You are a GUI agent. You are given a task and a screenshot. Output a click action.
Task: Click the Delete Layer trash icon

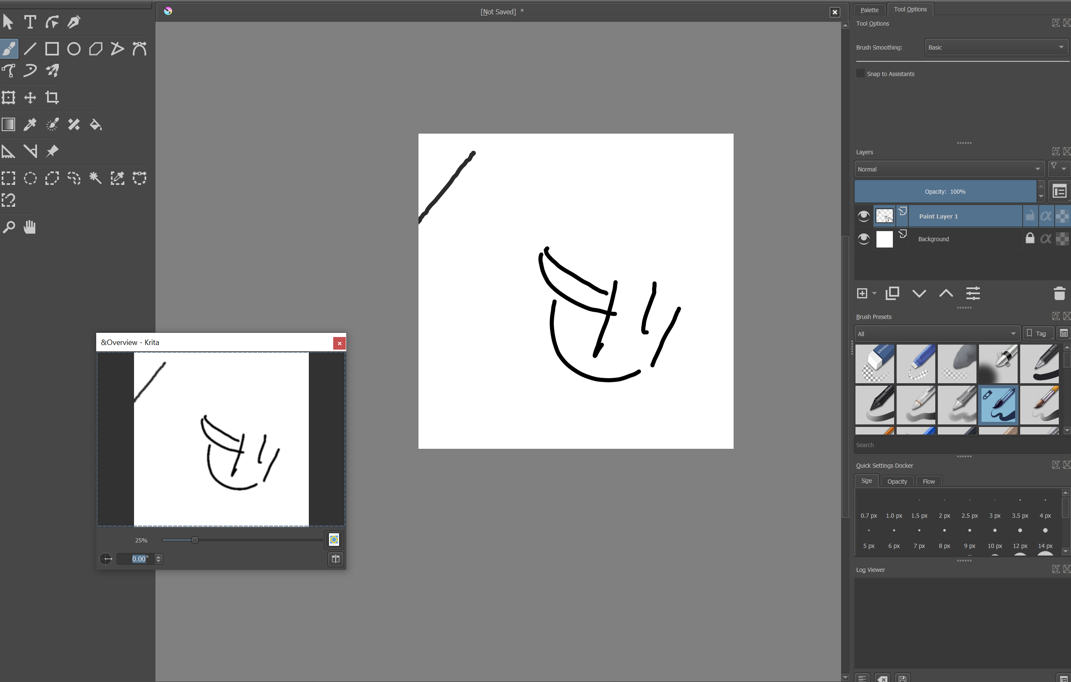tap(1059, 294)
